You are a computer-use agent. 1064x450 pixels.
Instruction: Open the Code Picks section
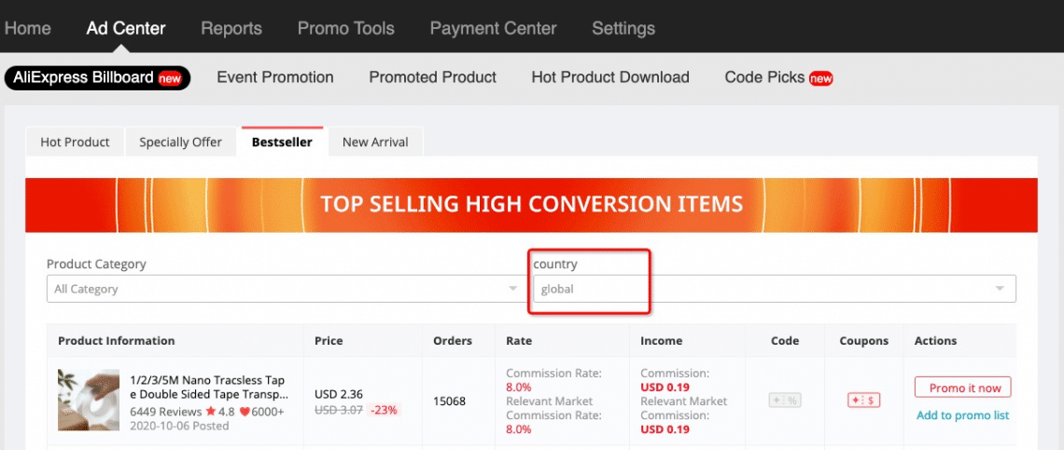tap(764, 77)
